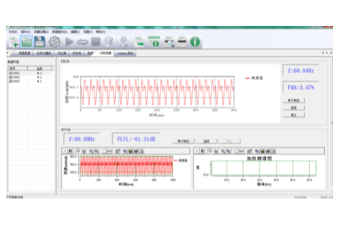Open settings via the gear icon
The height and width of the screenshot is (239, 340).
click(54, 42)
